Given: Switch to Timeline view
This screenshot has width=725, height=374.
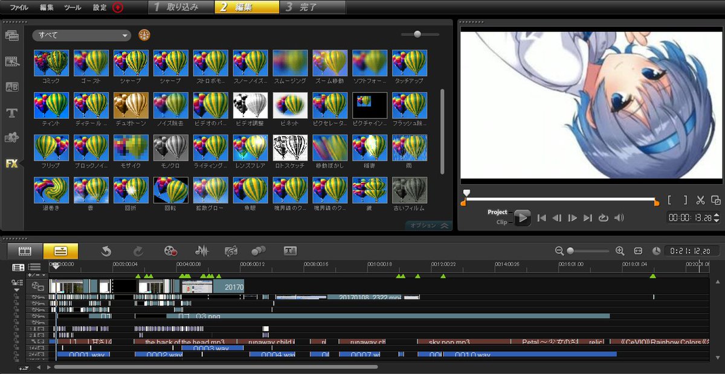Looking at the screenshot, I should 60,251.
